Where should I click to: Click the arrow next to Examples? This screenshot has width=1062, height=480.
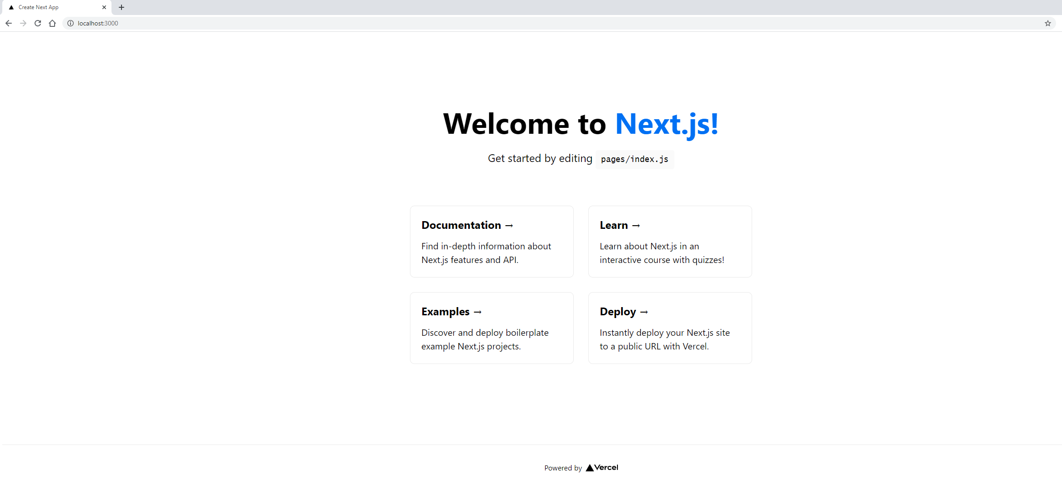click(477, 312)
